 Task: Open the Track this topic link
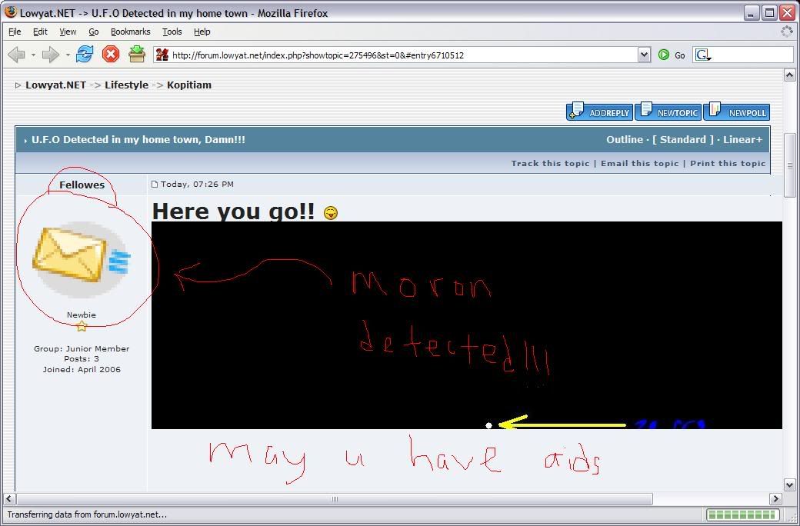pos(550,163)
